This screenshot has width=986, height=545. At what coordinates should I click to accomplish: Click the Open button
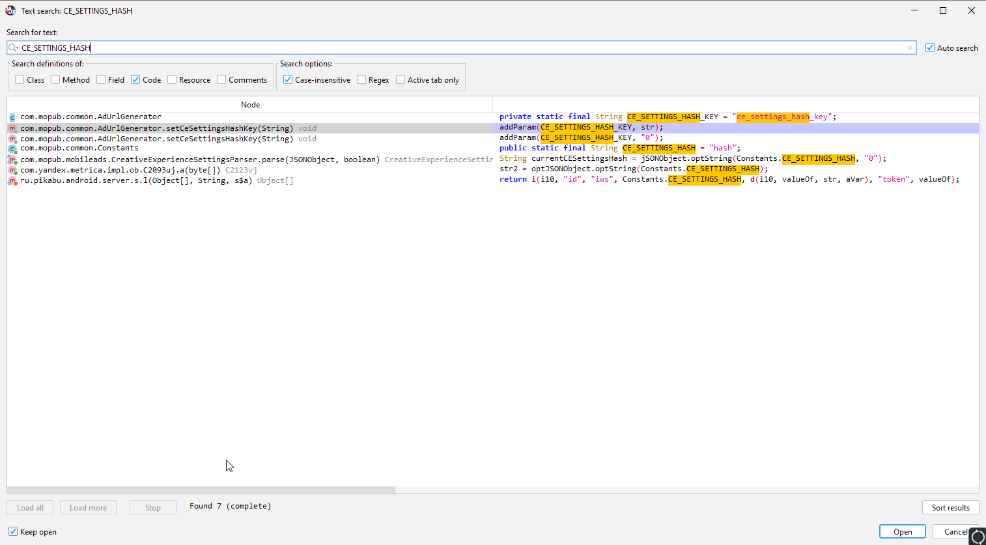click(x=902, y=531)
